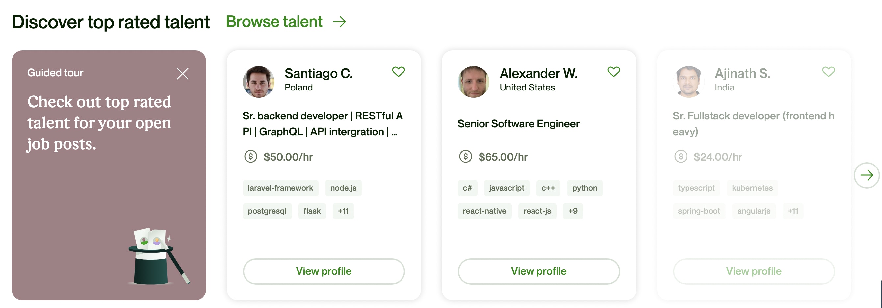The width and height of the screenshot is (882, 308).
Task: Expand Santiago's +11 more skills
Action: coord(343,211)
